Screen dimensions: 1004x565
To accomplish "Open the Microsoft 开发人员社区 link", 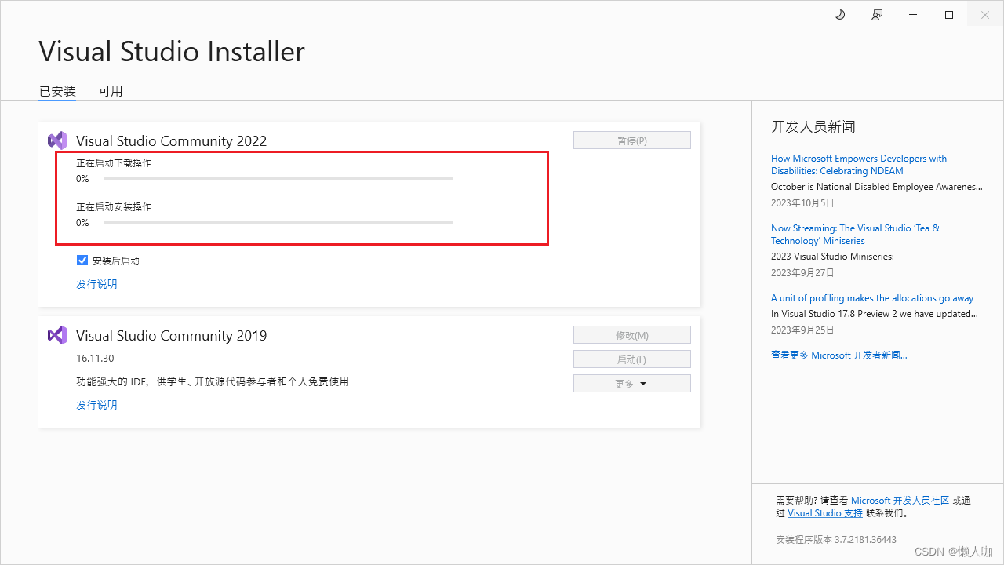I will pos(900,501).
